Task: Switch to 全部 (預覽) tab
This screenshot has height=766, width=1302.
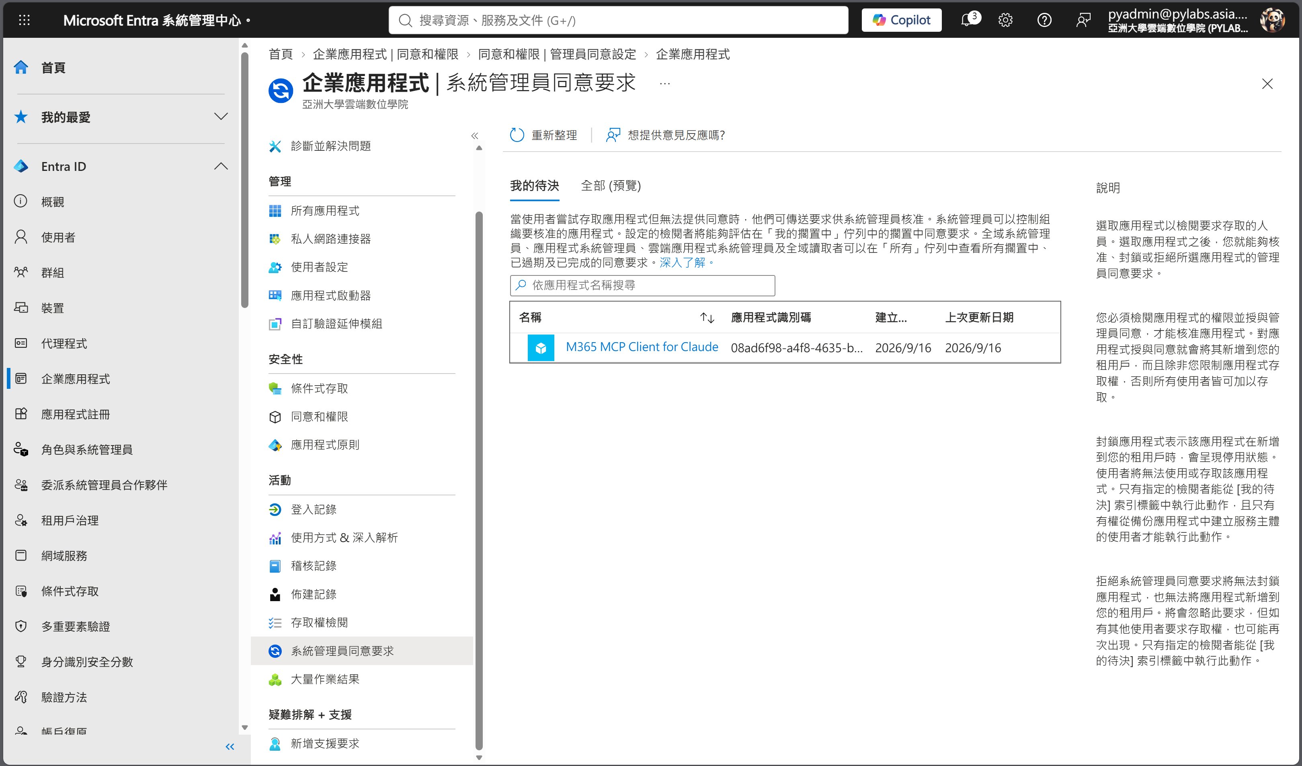Action: coord(611,186)
